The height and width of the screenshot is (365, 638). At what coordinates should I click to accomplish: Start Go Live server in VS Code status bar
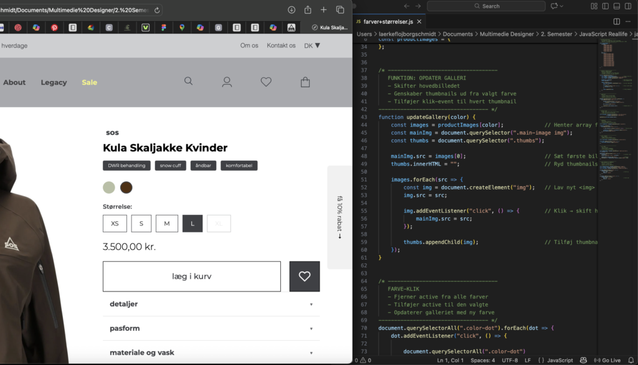tap(607, 360)
